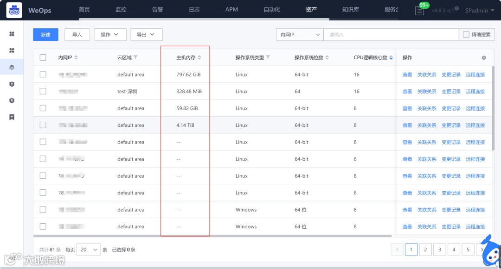The width and height of the screenshot is (501, 269).
Task: Select the 资产 menu
Action: [x=311, y=10]
